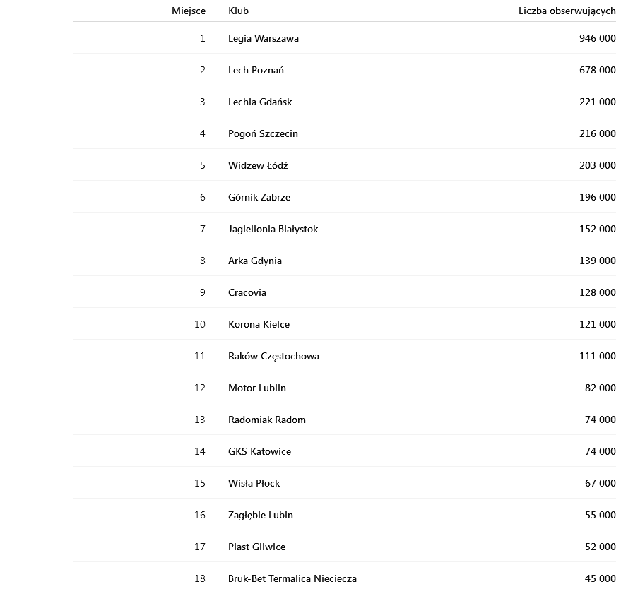Screen dimensions: 633x589
Task: Click the Liczba obserwujących column header
Action: tap(567, 11)
